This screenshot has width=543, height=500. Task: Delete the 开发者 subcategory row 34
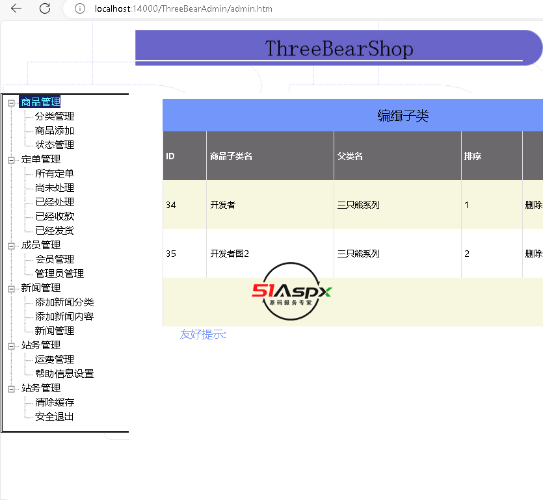pos(533,205)
